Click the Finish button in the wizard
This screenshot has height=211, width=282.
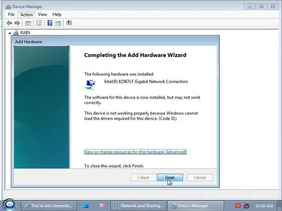pyautogui.click(x=170, y=178)
